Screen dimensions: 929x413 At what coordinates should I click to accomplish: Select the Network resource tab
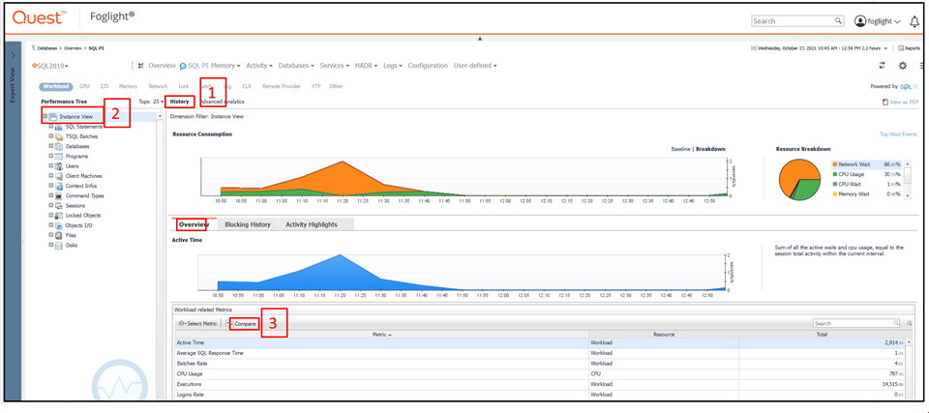point(158,86)
